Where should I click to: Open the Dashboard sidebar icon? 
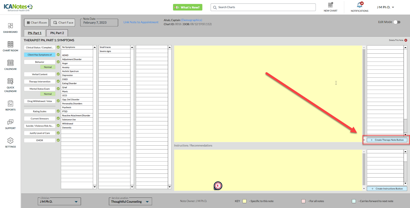click(x=10, y=26)
